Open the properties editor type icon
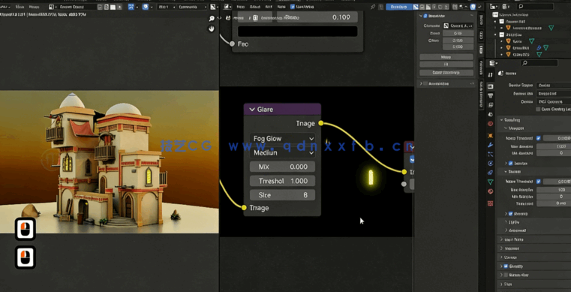This screenshot has width=571, height=292. (x=494, y=63)
